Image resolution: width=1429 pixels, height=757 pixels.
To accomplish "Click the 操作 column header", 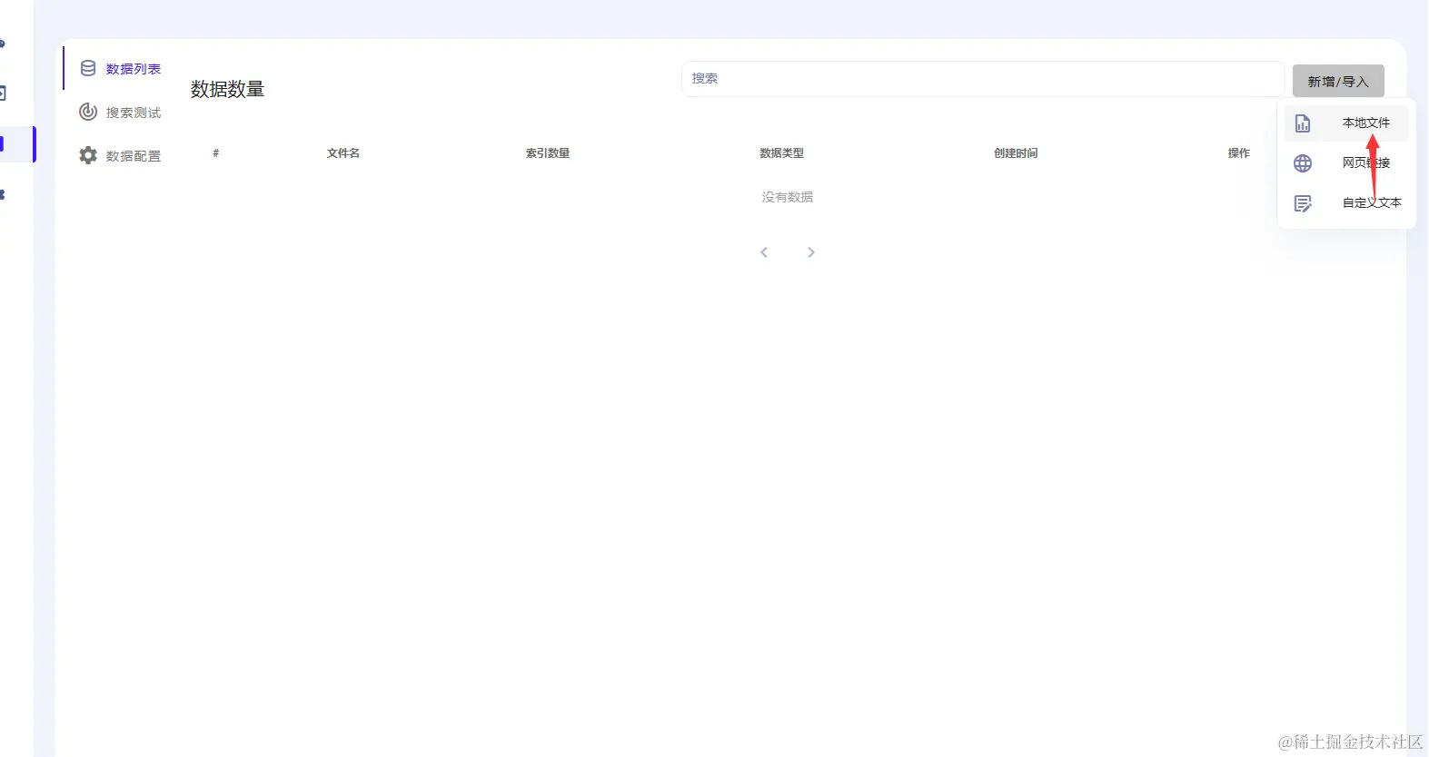I will (1239, 153).
